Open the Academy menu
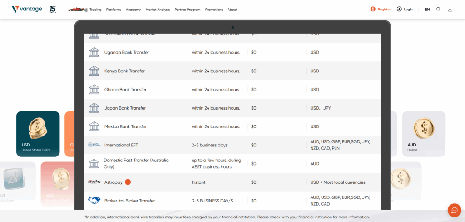Screen dimensions: 465x222 [133, 10]
